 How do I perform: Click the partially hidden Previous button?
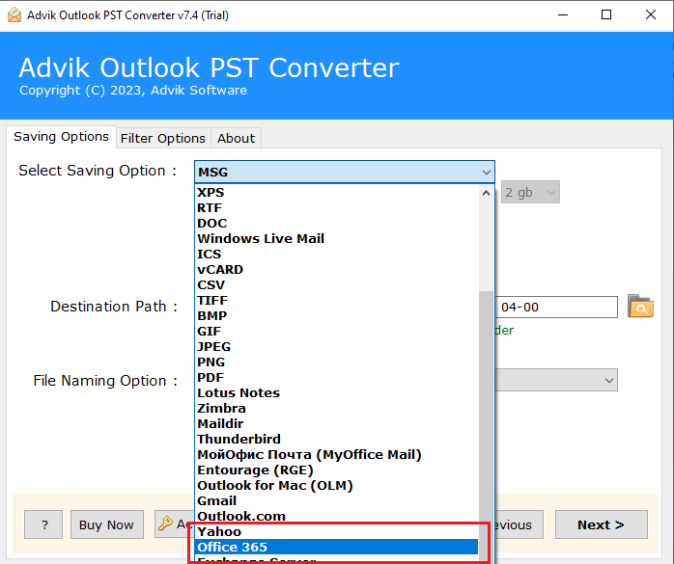click(x=520, y=524)
